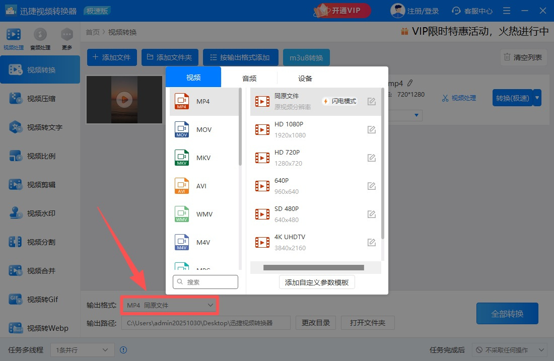Click the horizontal scrollbar below the resolution list
Image resolution: width=554 pixels, height=361 pixels.
pos(315,267)
